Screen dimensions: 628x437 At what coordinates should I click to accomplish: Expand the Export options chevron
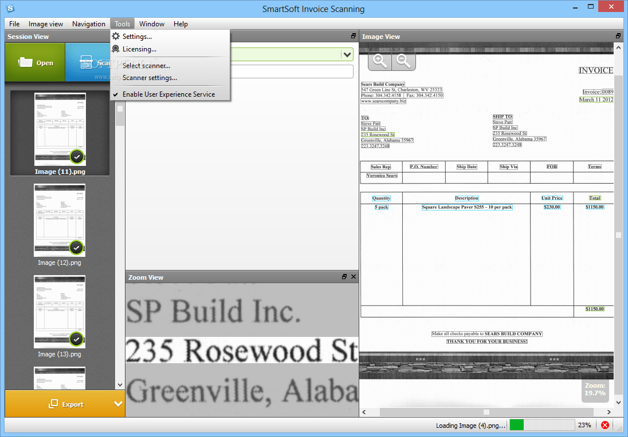[x=119, y=404]
